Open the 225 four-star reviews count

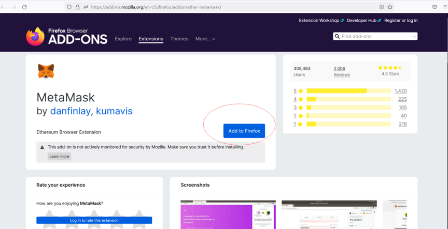click(402, 99)
